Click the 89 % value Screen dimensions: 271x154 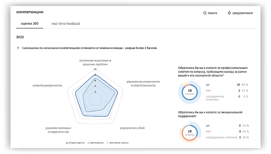pyautogui.click(x=245, y=85)
